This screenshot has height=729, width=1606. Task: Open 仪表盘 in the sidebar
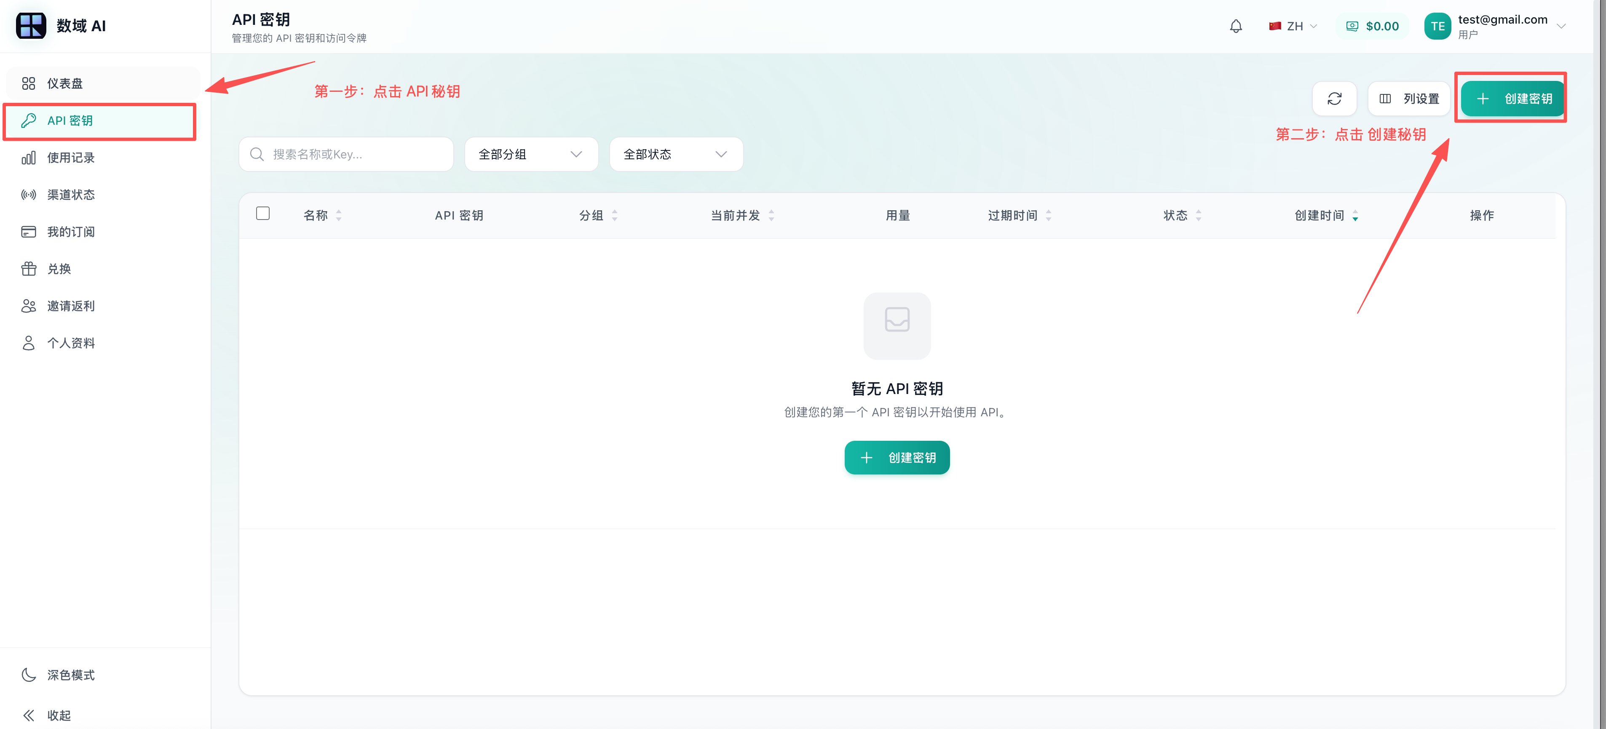coord(103,83)
